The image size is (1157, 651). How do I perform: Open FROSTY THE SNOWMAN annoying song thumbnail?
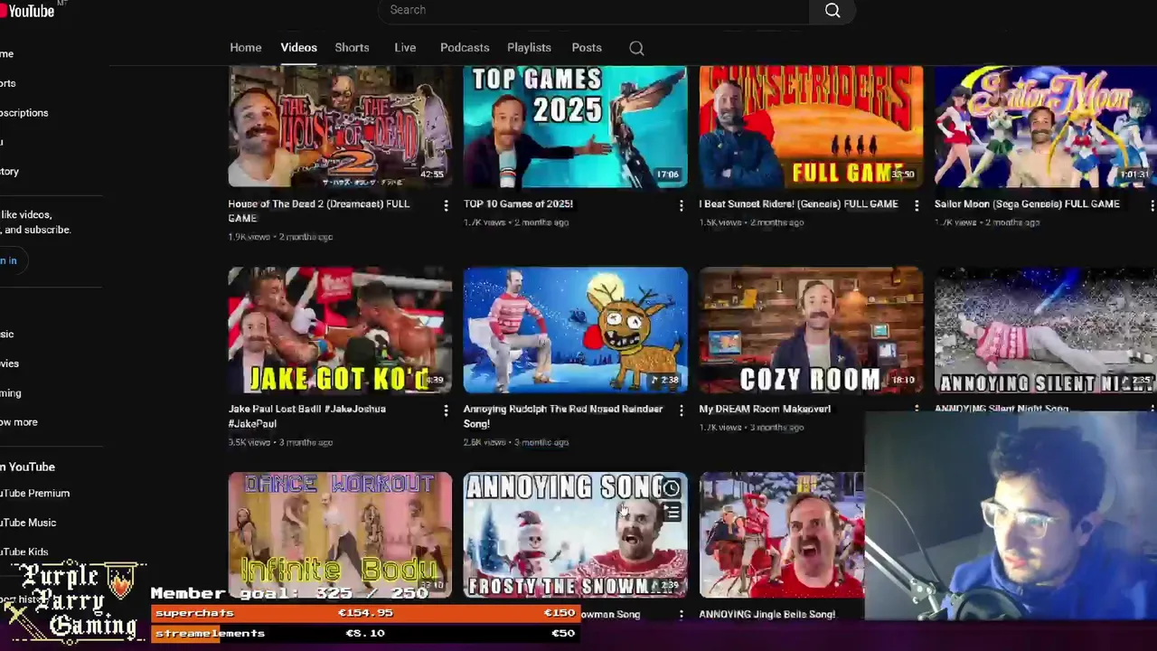575,535
